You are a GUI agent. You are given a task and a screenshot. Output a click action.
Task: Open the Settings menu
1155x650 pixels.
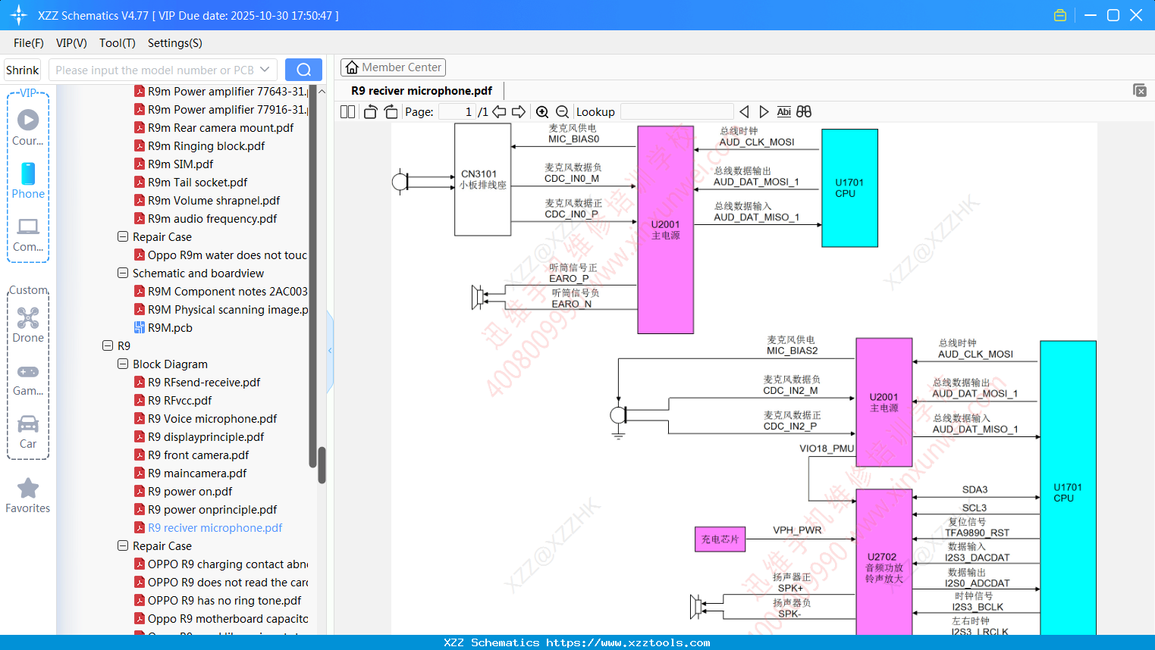[175, 43]
